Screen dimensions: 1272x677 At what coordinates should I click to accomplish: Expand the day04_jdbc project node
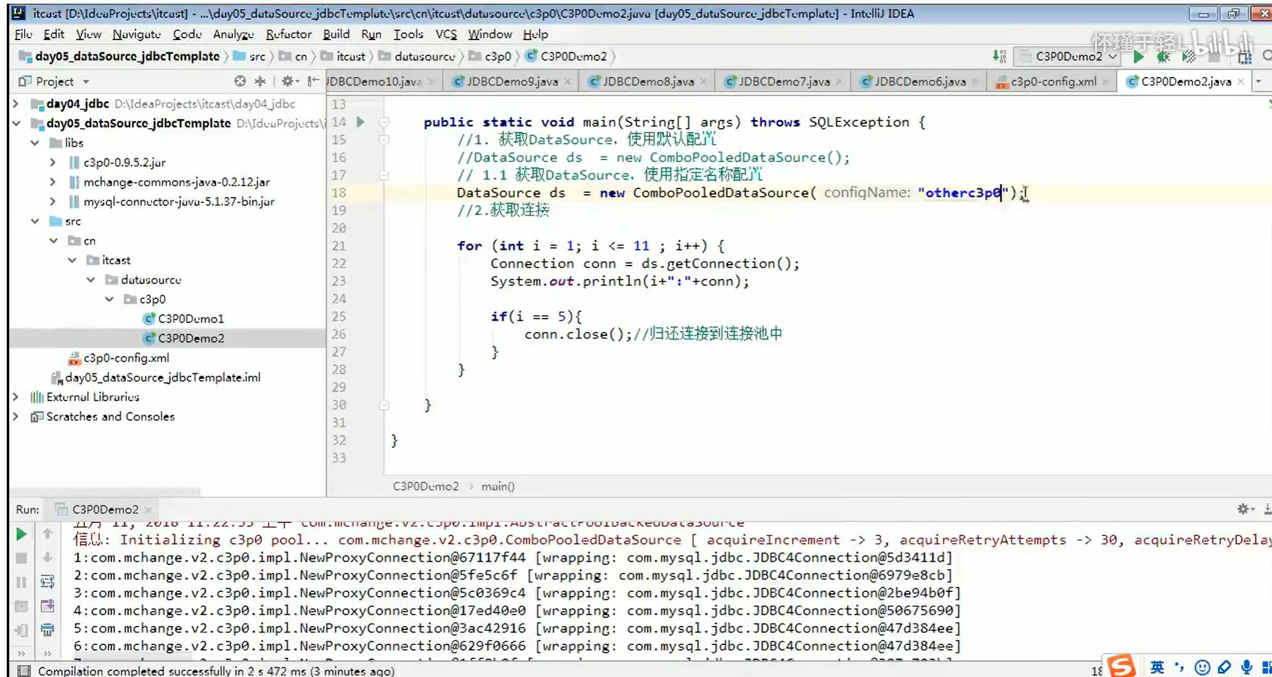tap(16, 103)
